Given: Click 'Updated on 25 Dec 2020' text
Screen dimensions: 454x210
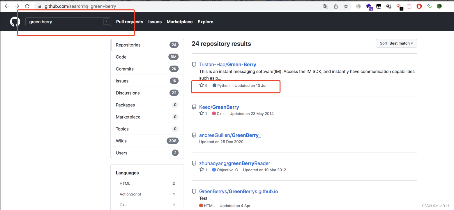Looking at the screenshot, I should point(221,142).
